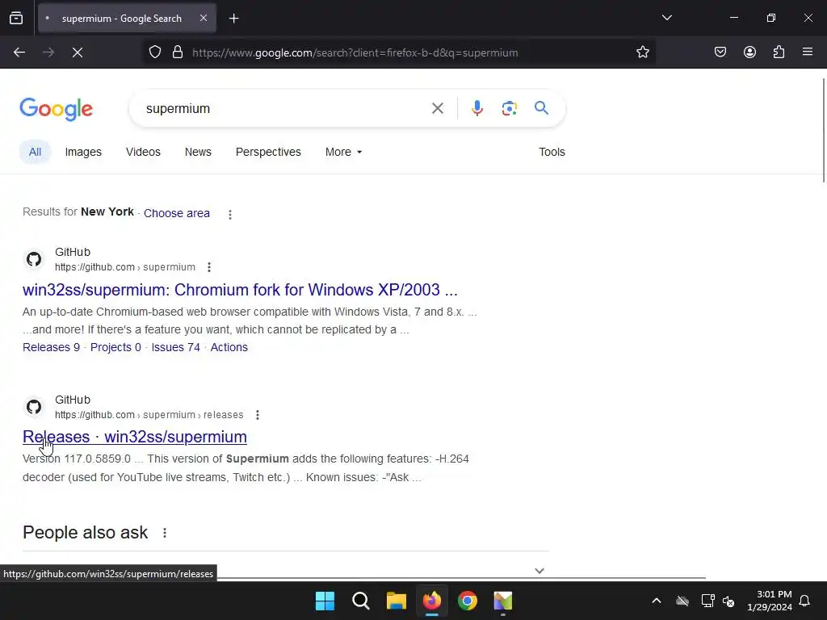Open Releases 9 sitelink
This screenshot has width=827, height=620.
[51, 347]
